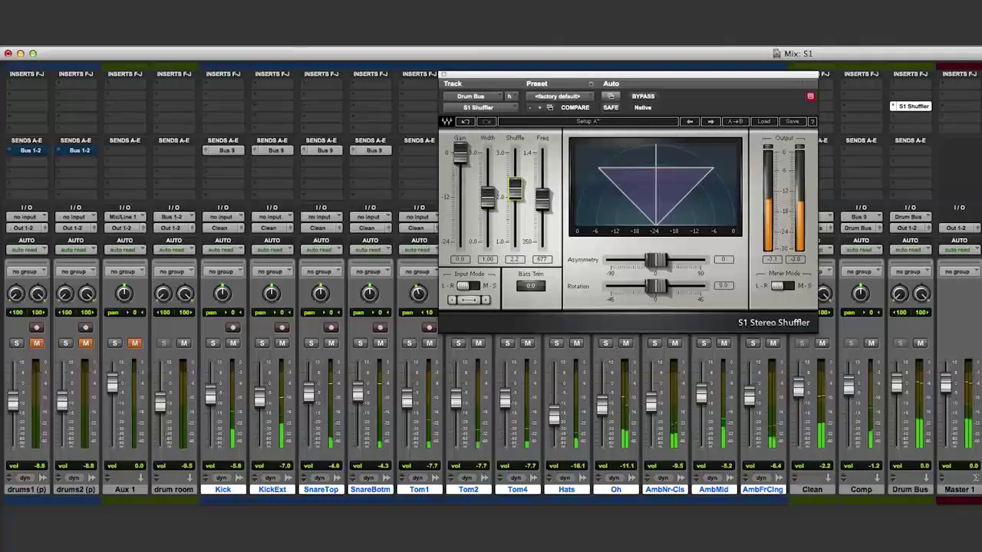Solo the Oh track

coord(605,343)
